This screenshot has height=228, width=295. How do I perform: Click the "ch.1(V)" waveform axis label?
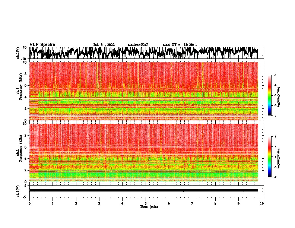pyautogui.click(x=18, y=53)
